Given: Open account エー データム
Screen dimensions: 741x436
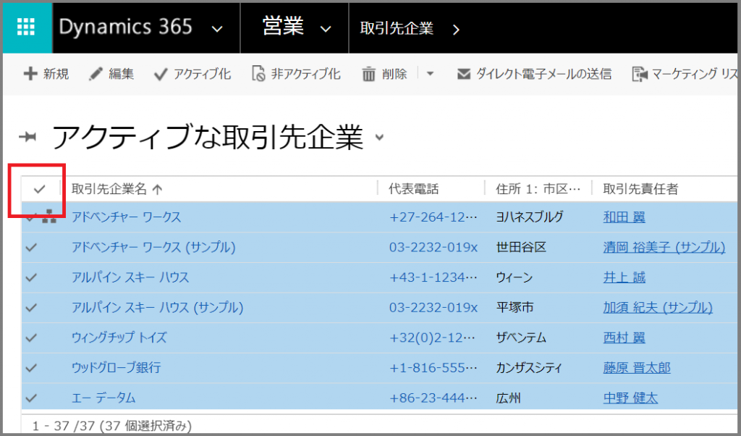Looking at the screenshot, I should point(103,398).
